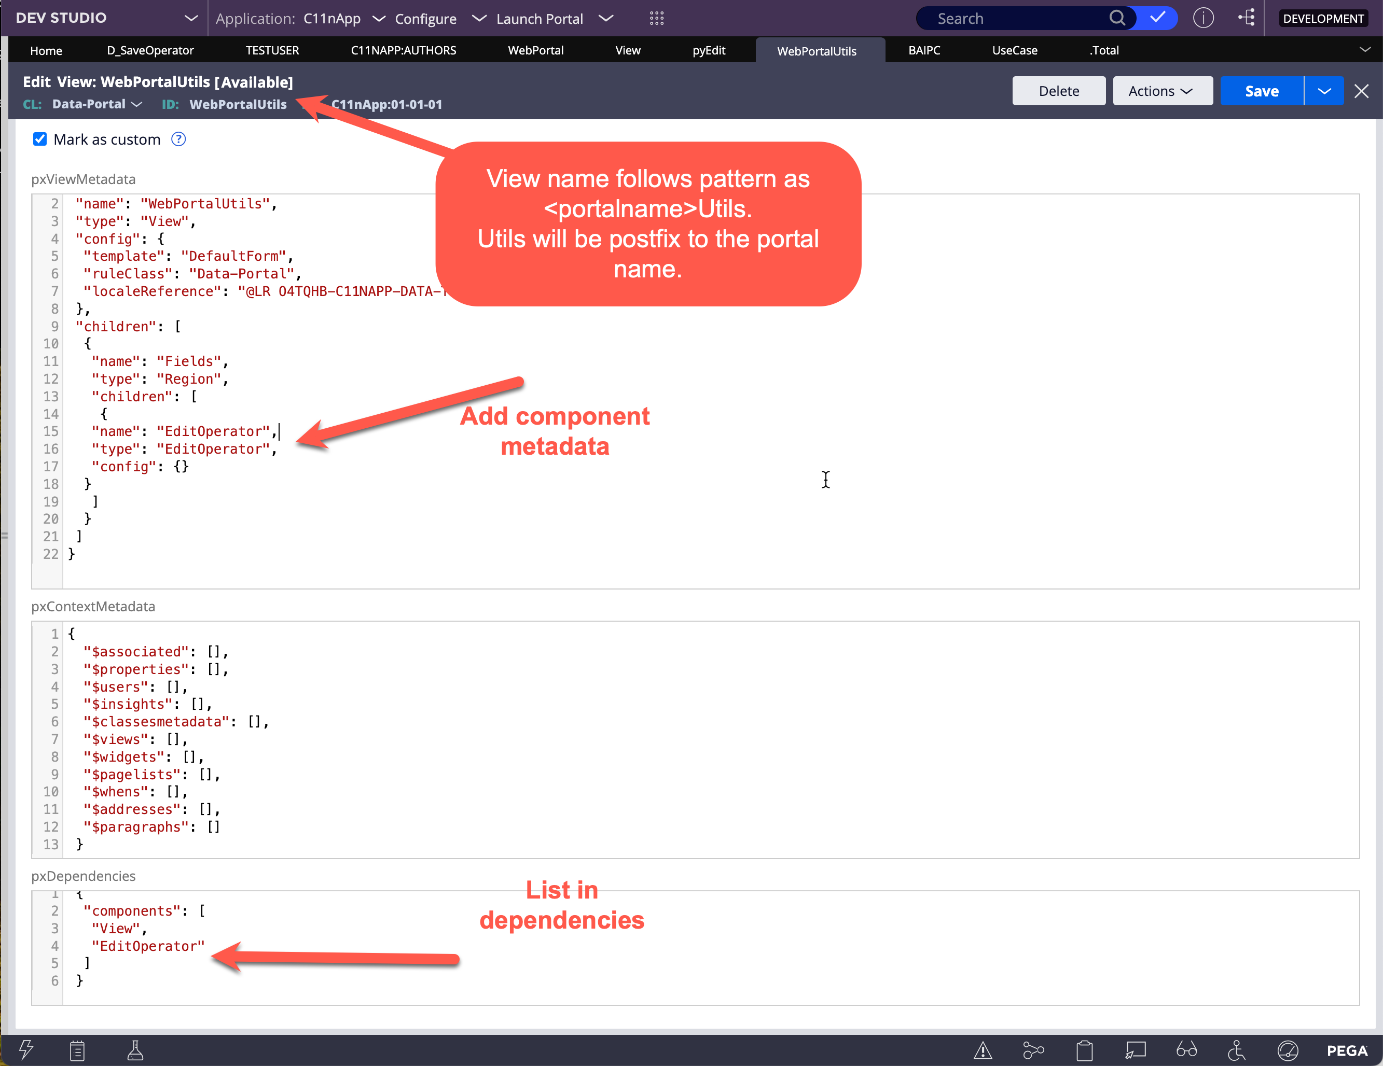Open the info circle icon in header
This screenshot has height=1066, width=1383.
(x=1203, y=18)
